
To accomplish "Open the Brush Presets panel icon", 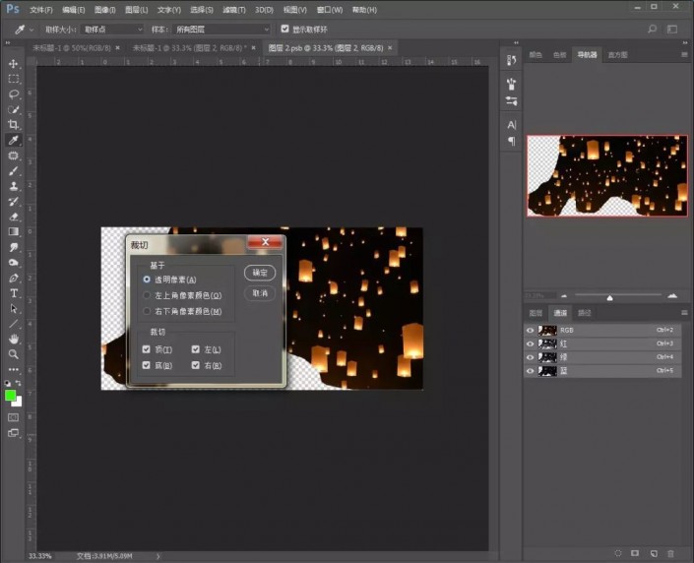I will click(x=511, y=84).
